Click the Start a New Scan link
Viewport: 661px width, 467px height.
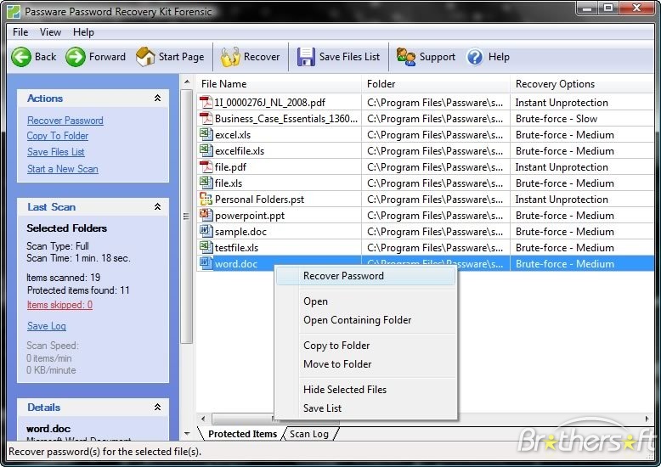(x=63, y=169)
